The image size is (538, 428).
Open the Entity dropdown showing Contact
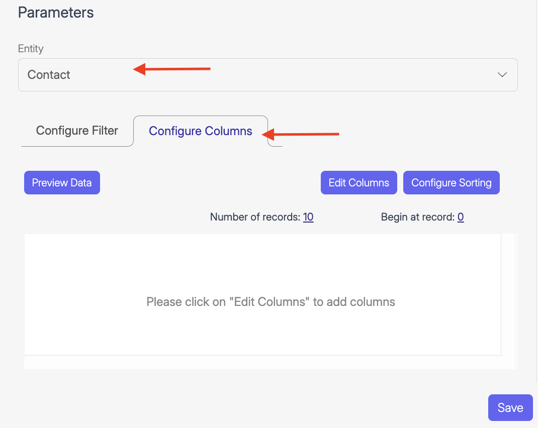click(267, 75)
